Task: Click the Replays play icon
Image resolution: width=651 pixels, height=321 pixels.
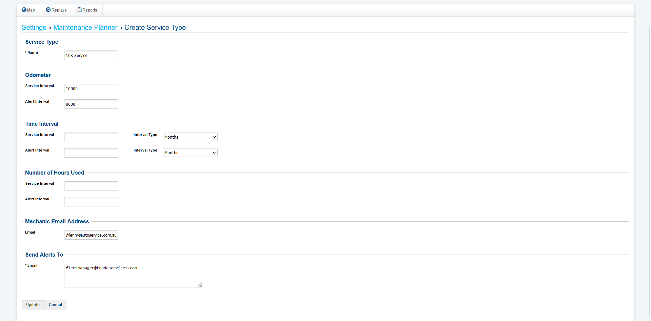Action: pyautogui.click(x=48, y=10)
